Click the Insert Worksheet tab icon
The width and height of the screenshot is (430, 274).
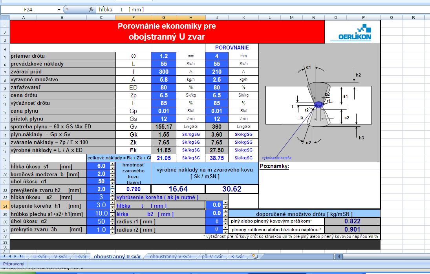pyautogui.click(x=255, y=256)
